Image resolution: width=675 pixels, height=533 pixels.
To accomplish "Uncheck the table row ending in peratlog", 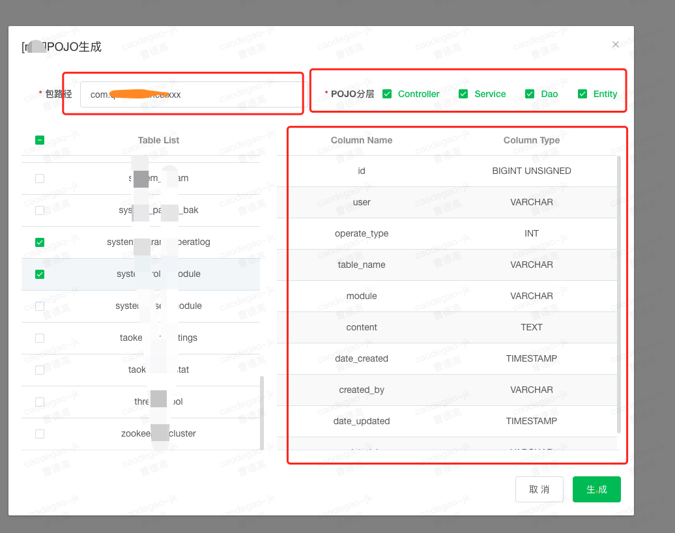I will click(40, 242).
